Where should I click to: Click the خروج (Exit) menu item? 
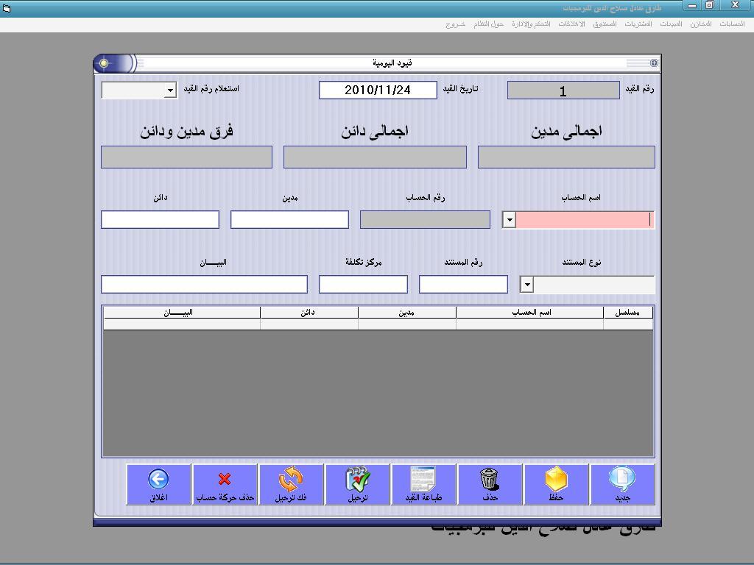455,24
